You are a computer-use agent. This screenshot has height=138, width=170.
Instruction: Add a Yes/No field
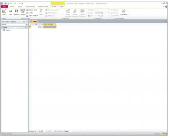click(x=30, y=13)
